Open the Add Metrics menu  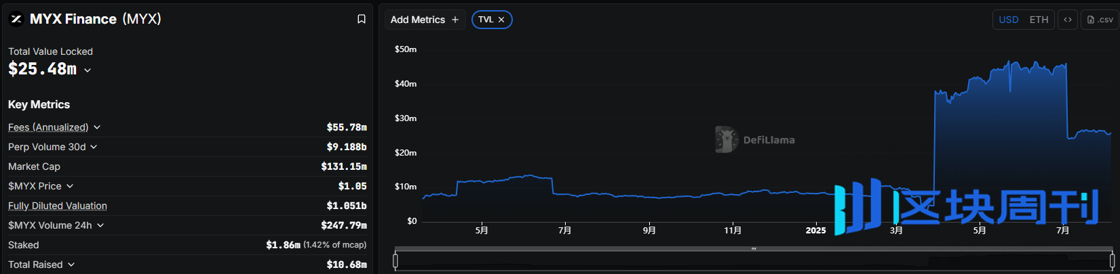425,20
